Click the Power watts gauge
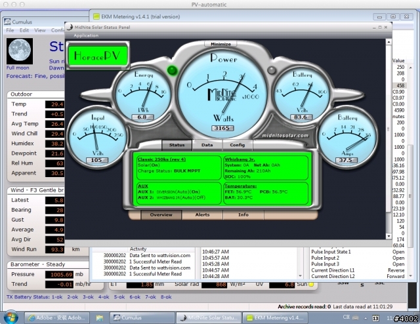The image size is (420, 324). (222, 92)
